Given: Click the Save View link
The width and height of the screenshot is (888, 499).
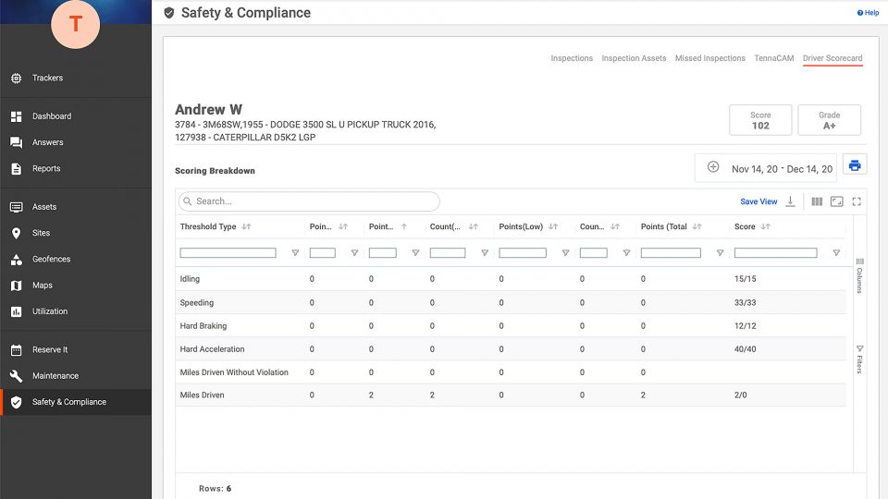Looking at the screenshot, I should click(758, 201).
